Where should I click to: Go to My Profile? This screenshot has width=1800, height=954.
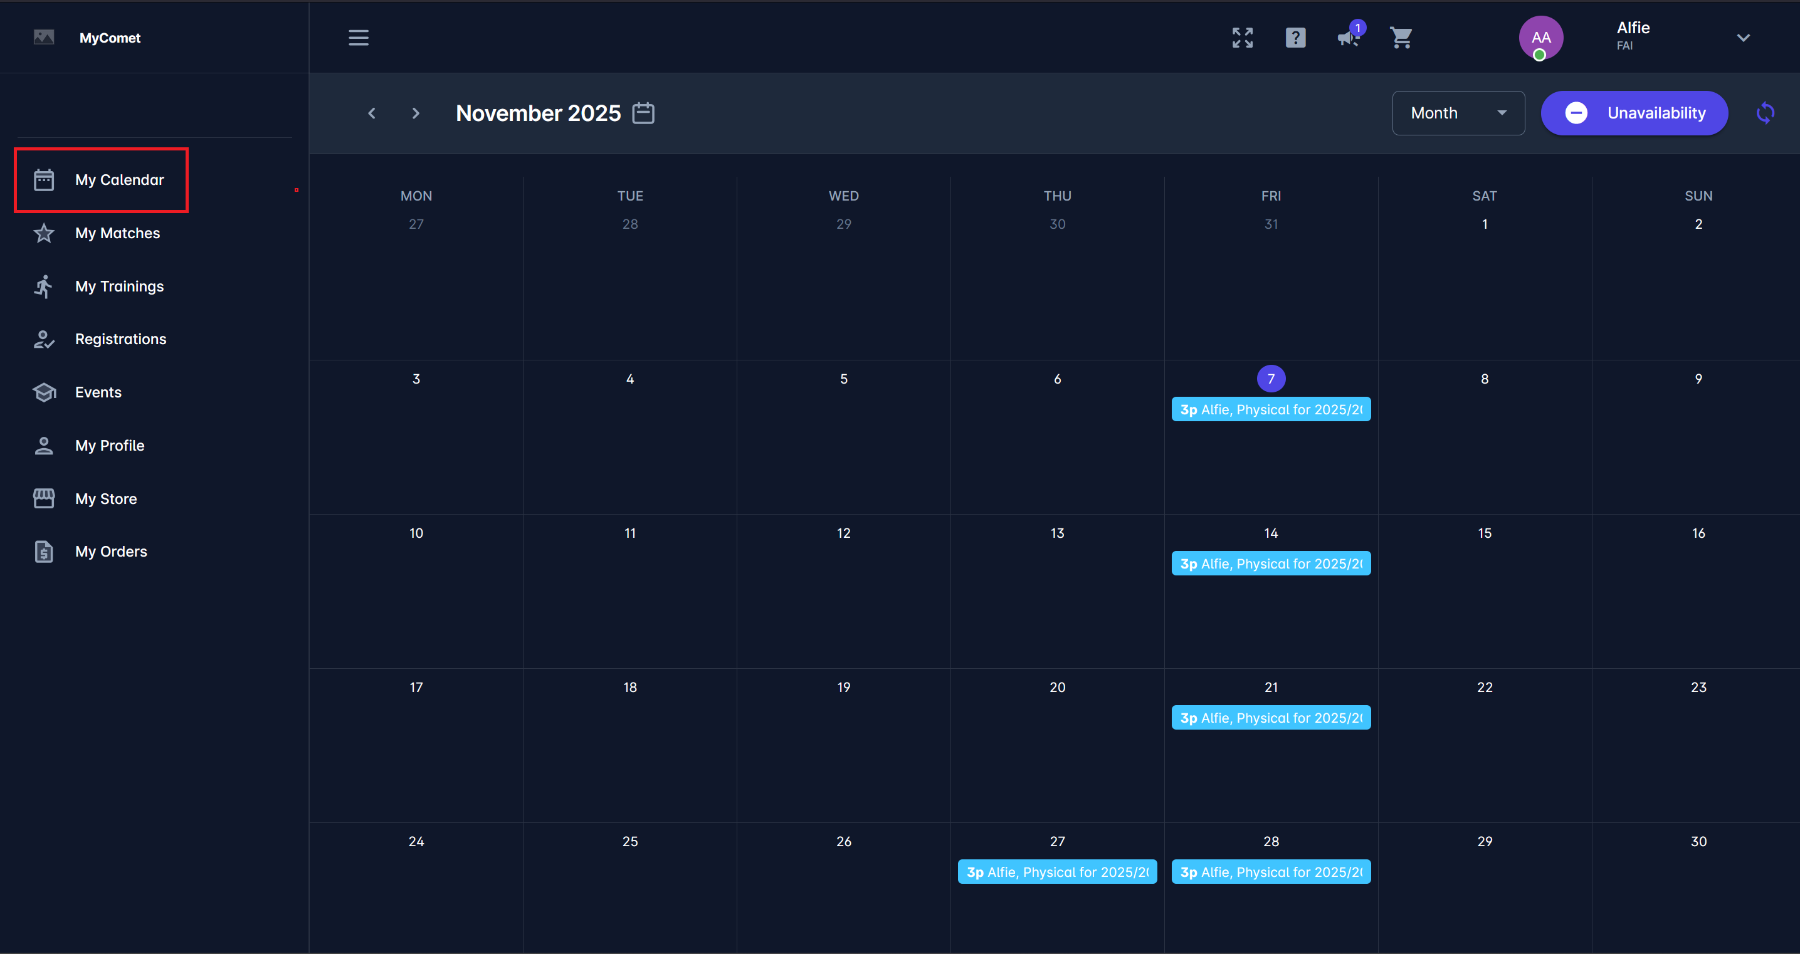point(110,445)
